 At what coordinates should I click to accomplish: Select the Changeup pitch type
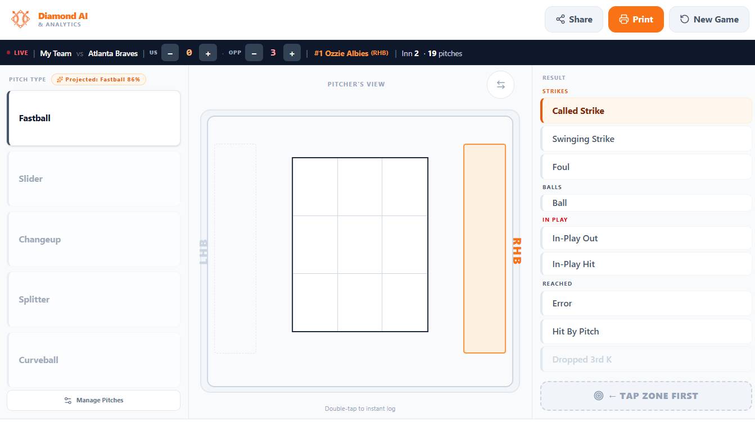tap(93, 239)
